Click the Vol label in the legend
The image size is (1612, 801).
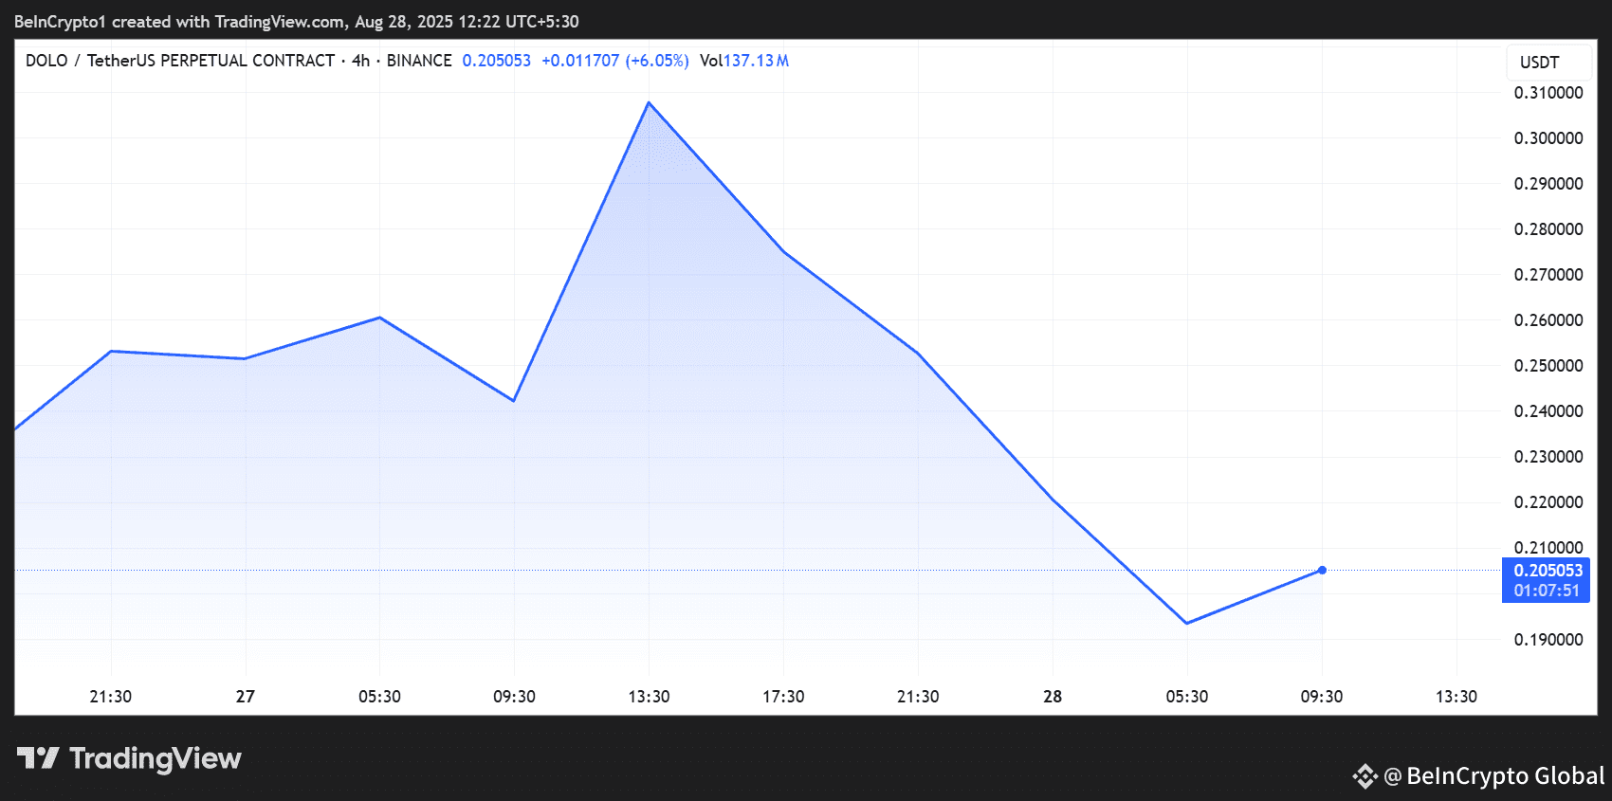pyautogui.click(x=711, y=61)
